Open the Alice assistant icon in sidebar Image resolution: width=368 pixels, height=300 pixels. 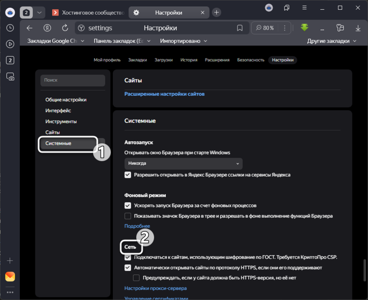(10, 12)
